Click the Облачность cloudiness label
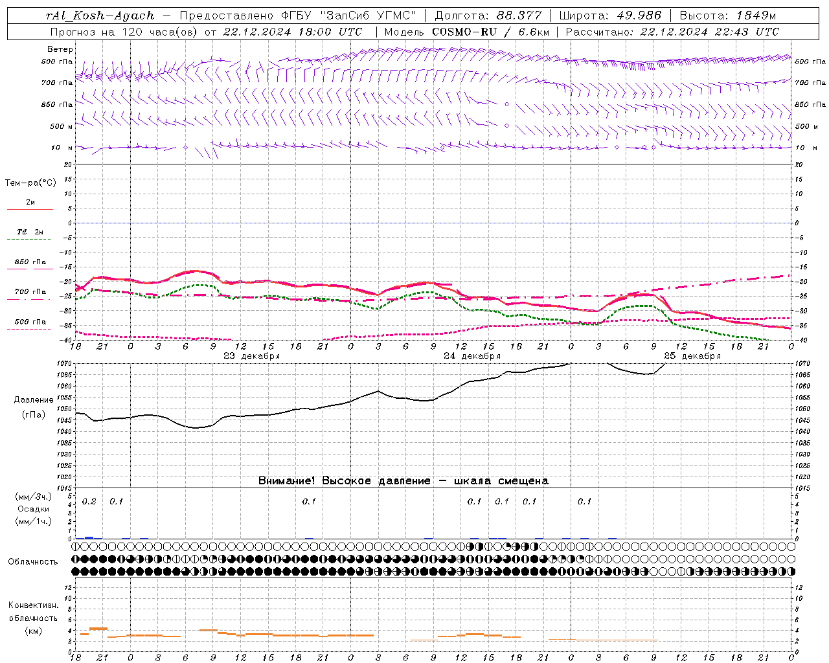This screenshot has width=829, height=663. 33,561
